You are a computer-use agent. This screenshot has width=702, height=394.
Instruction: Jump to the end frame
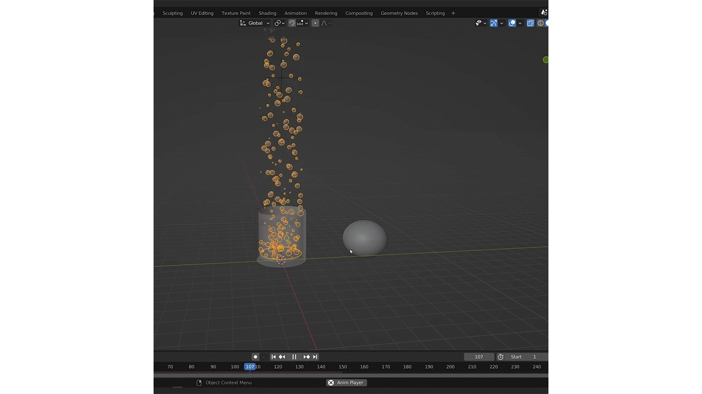315,357
